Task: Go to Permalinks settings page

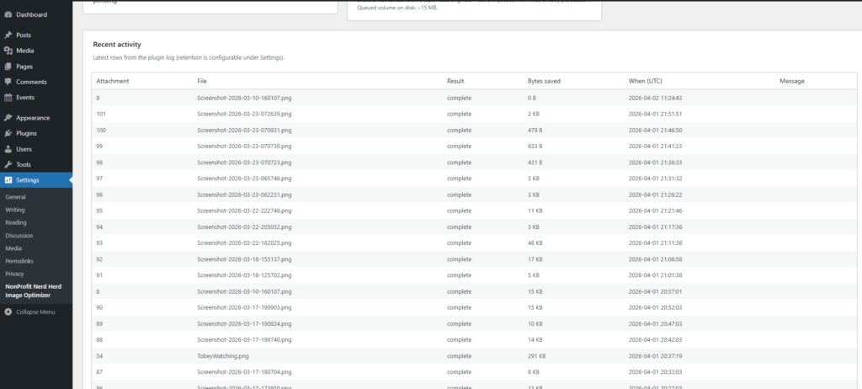Action: (x=19, y=261)
